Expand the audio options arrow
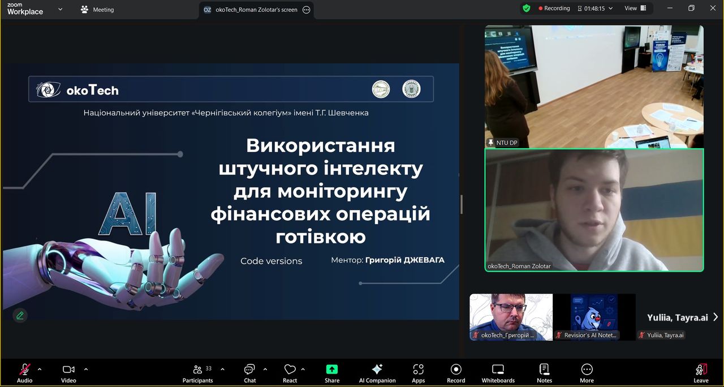Screen dimensions: 724x387 point(40,369)
